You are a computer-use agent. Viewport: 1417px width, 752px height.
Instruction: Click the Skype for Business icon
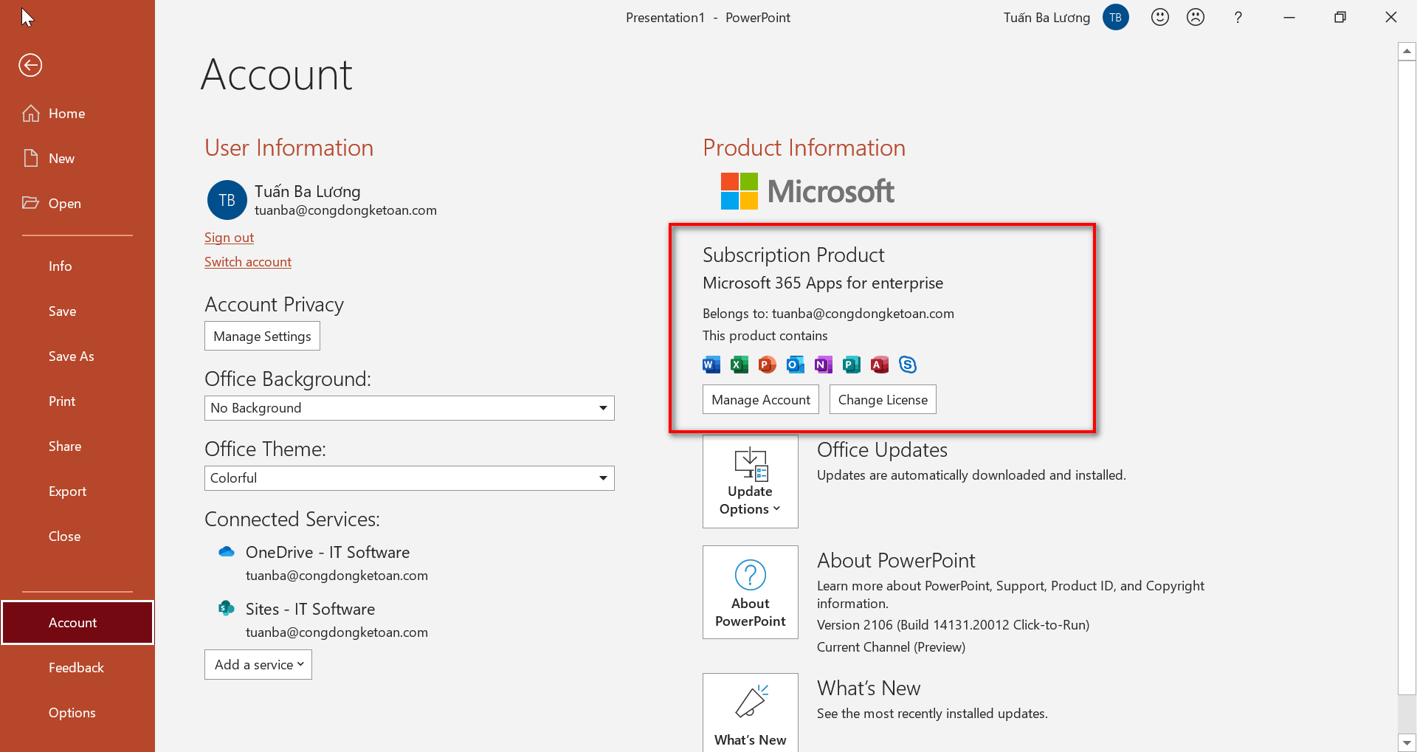[x=908, y=365]
